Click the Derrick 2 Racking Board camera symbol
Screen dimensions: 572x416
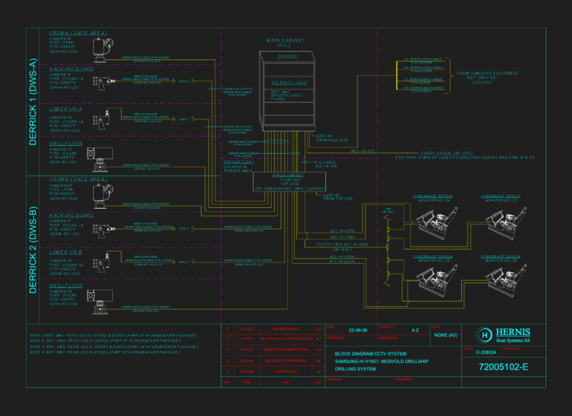click(104, 231)
